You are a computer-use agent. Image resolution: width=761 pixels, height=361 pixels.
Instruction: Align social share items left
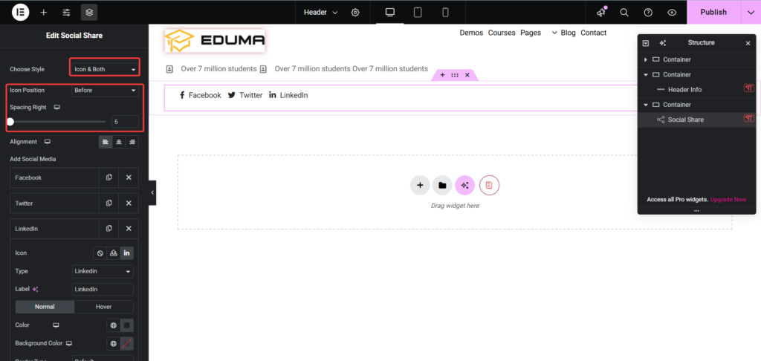coord(106,142)
